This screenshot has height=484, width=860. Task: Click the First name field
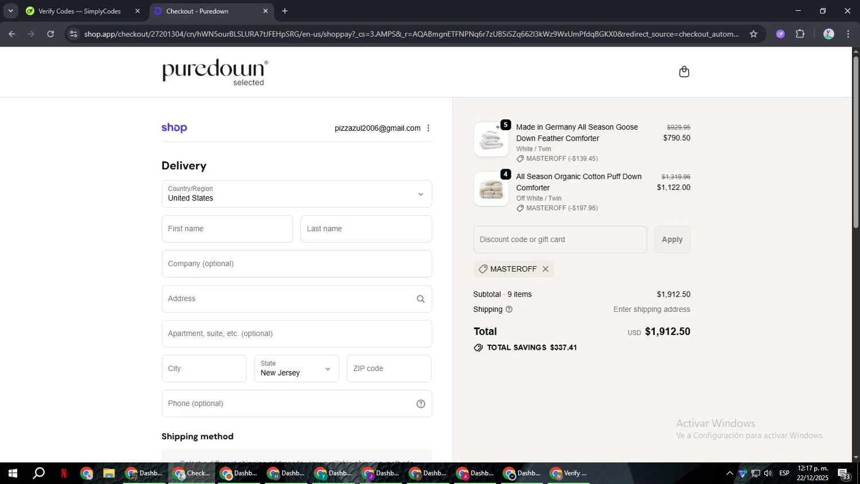coord(227,229)
